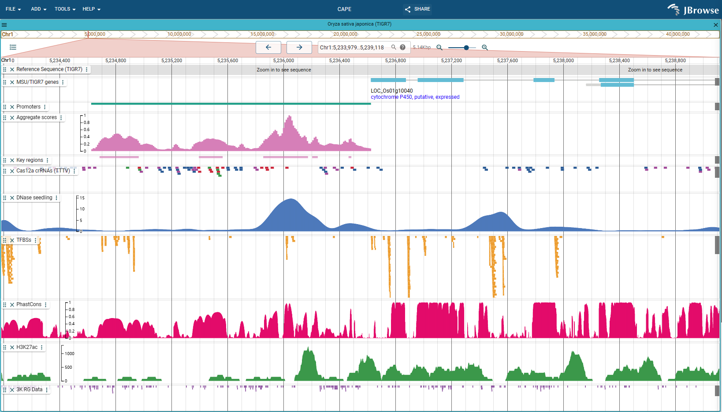Click the JBrowse logo

coord(693,9)
